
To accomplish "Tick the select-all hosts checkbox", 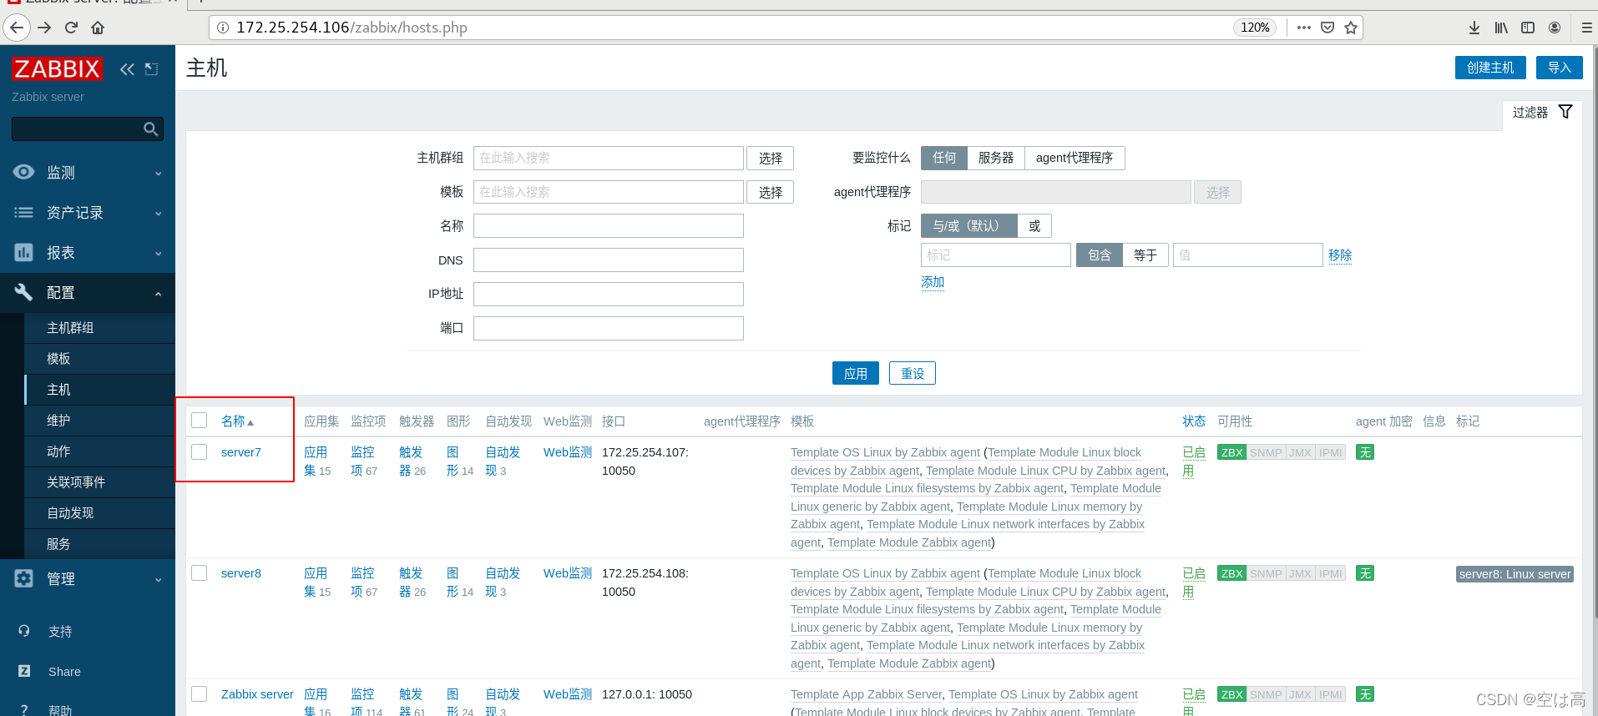I will coord(199,420).
